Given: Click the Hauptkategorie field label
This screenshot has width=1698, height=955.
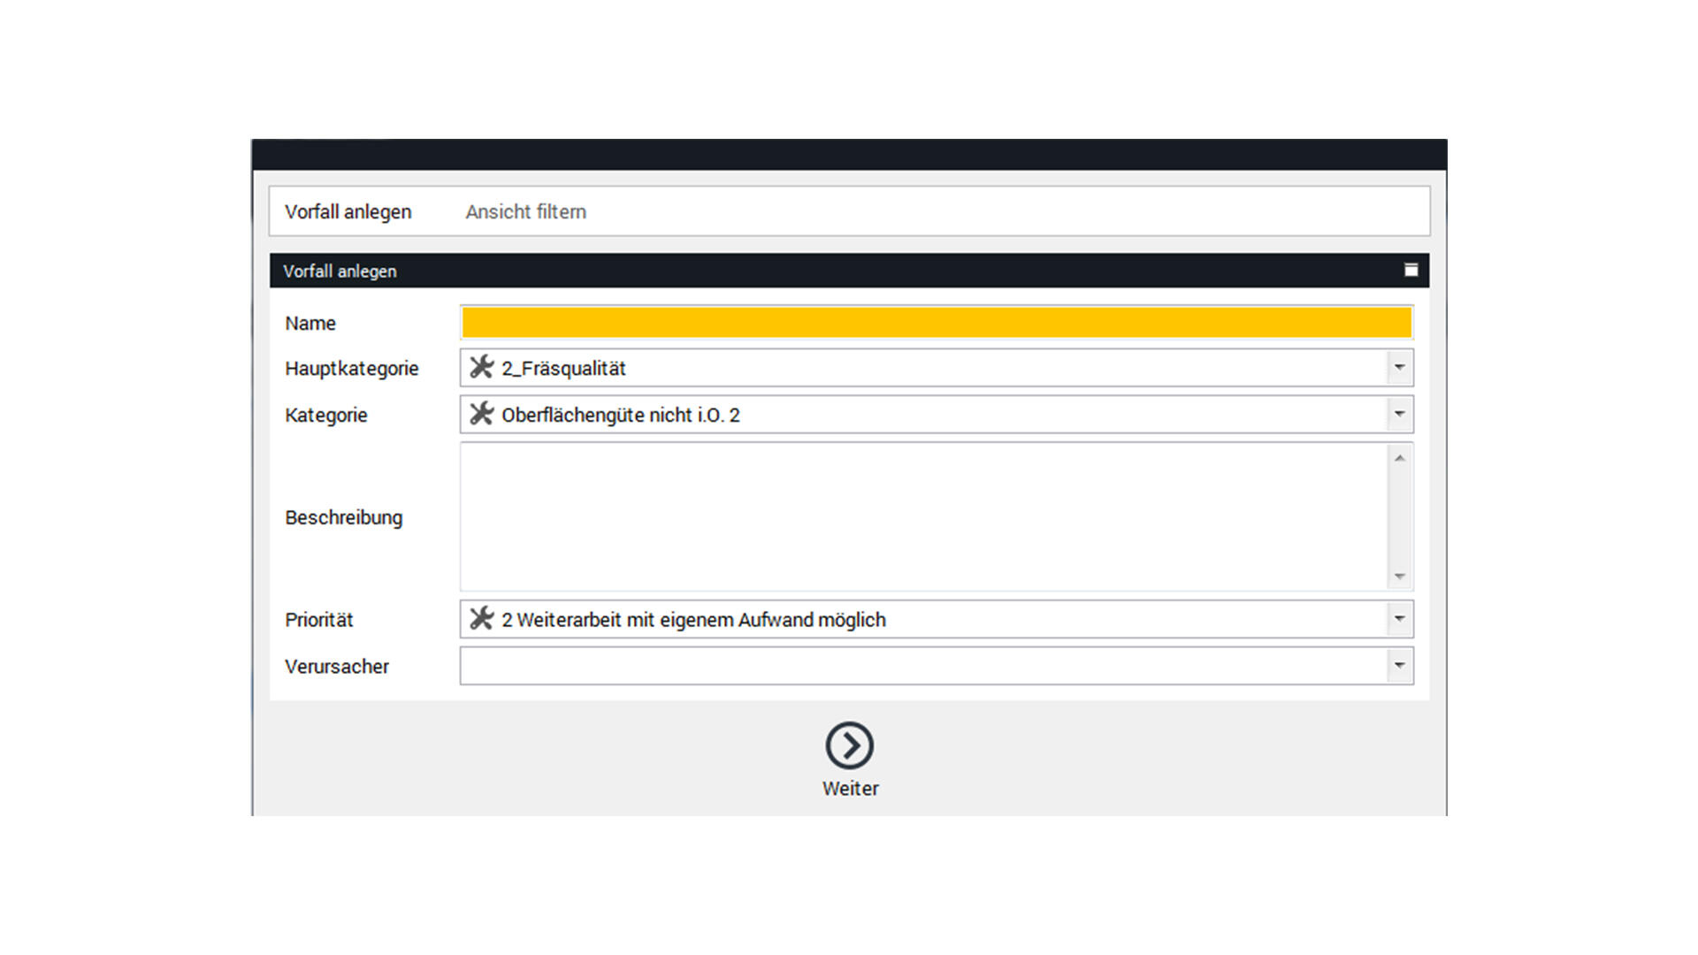Looking at the screenshot, I should point(351,369).
